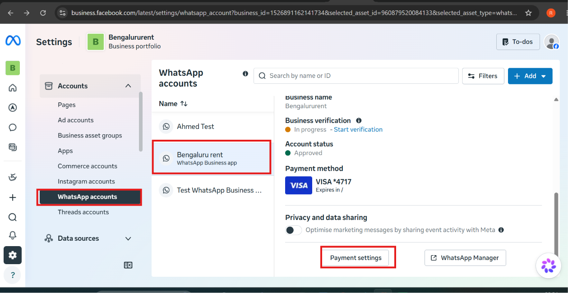The image size is (568, 293).
Task: Open the Help question mark icon
Action: 13,275
